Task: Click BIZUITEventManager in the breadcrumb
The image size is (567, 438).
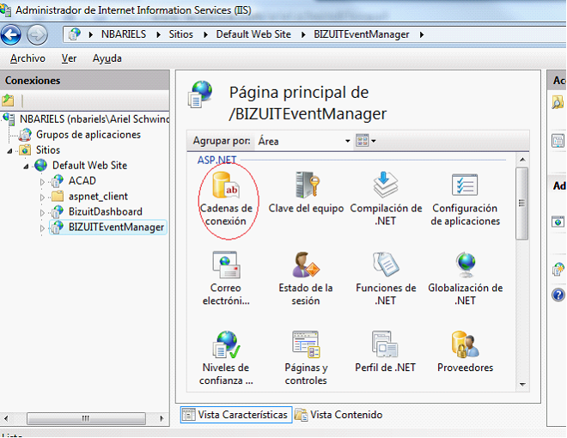Action: (x=361, y=34)
